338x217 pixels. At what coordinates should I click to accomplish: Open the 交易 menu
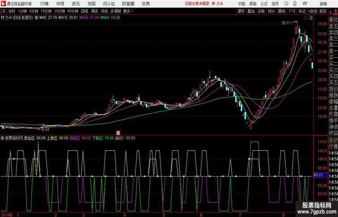[145, 4]
